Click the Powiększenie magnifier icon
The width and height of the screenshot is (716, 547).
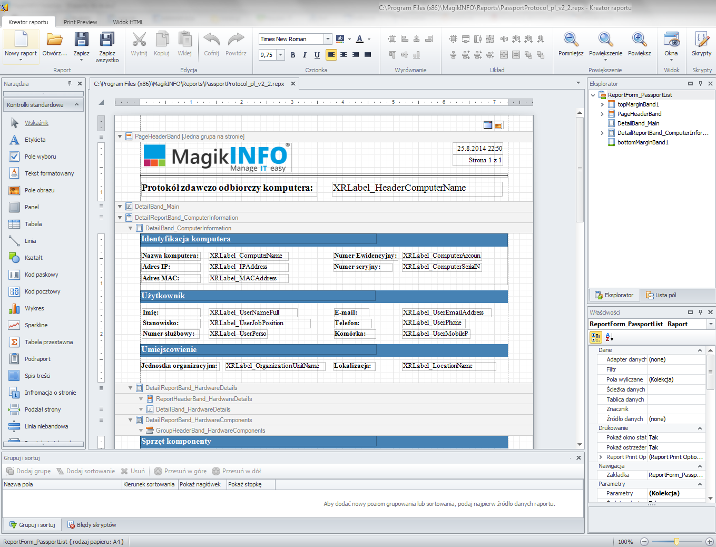pyautogui.click(x=606, y=40)
